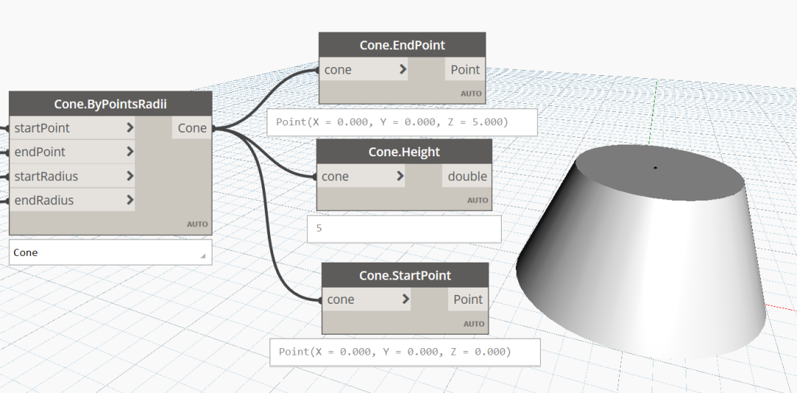Toggle AUTO lacing on Cone.StartPoint
Viewport: 797px width, 393px height.
tap(475, 324)
